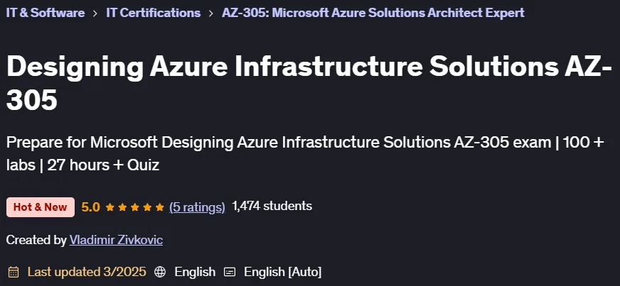Click the Last updated 3/2025 text
Viewport: 620px width, 286px height.
pos(87,272)
